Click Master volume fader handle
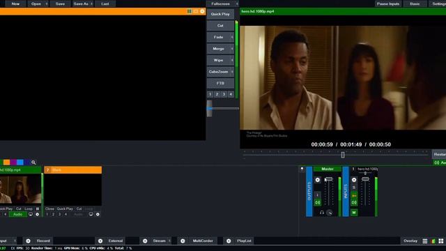 pos(329,179)
